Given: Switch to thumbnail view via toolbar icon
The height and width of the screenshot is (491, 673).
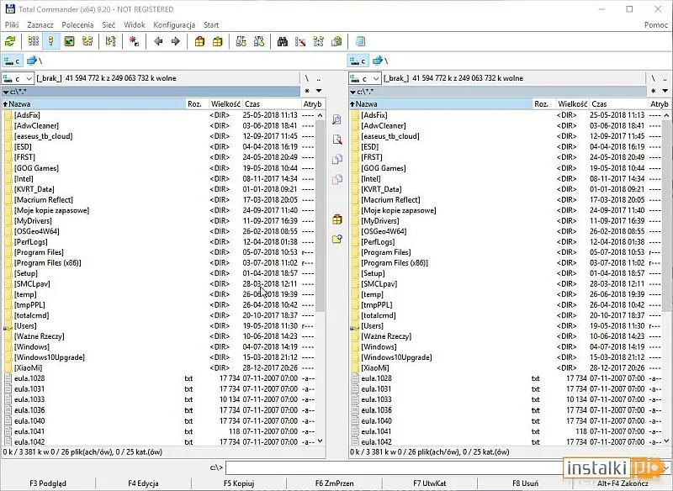Looking at the screenshot, I should (71, 40).
